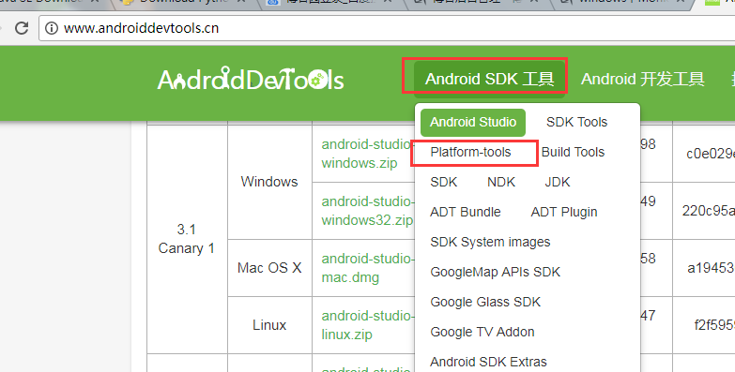Select Android Studio in the dropdown

pos(473,122)
